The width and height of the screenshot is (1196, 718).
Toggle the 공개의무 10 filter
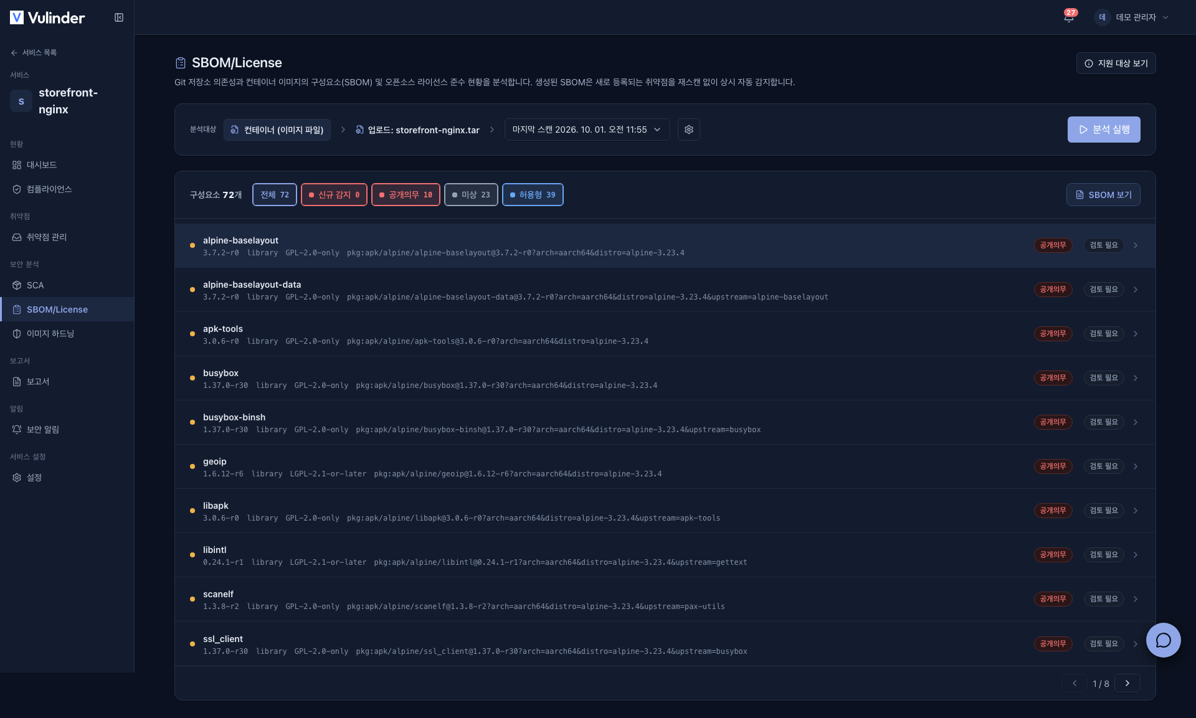coord(406,195)
